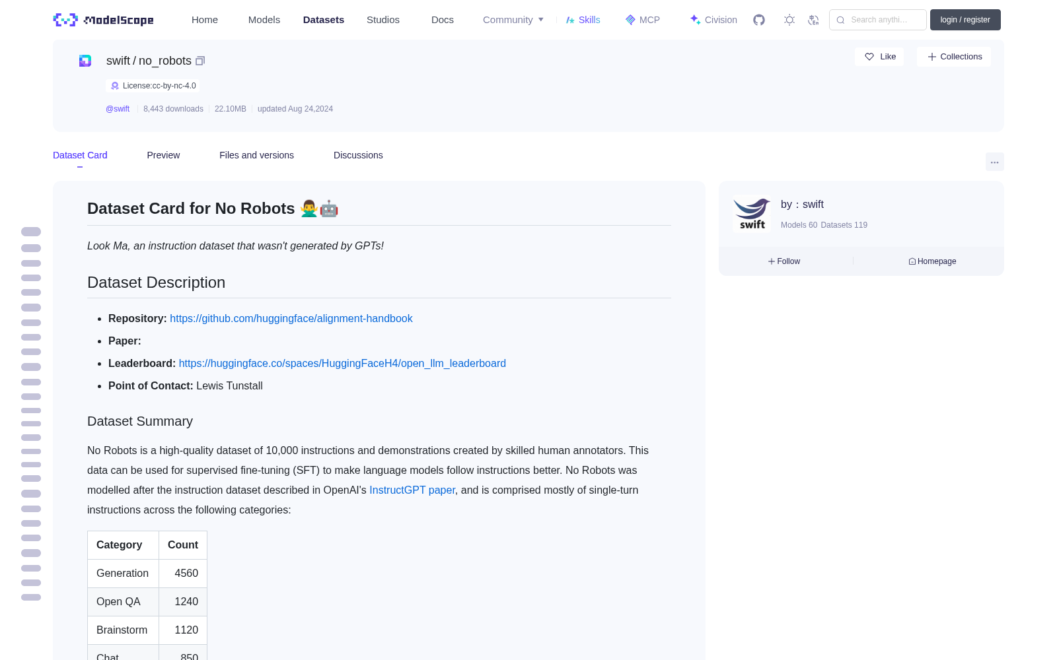Click the 'Dataset Description' heading
This screenshot has width=1057, height=660.
(156, 282)
